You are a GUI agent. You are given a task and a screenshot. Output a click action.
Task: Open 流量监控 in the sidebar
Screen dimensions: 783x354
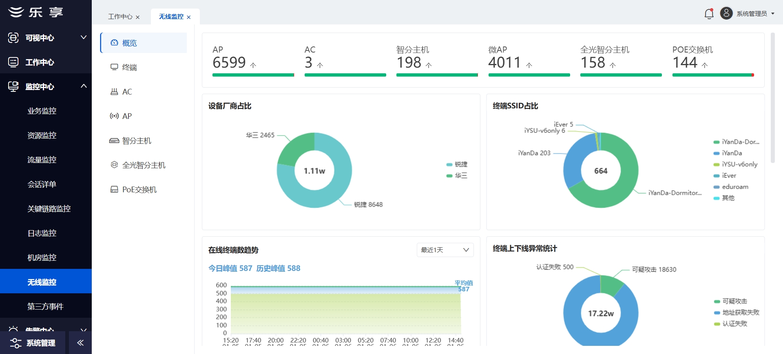click(42, 160)
